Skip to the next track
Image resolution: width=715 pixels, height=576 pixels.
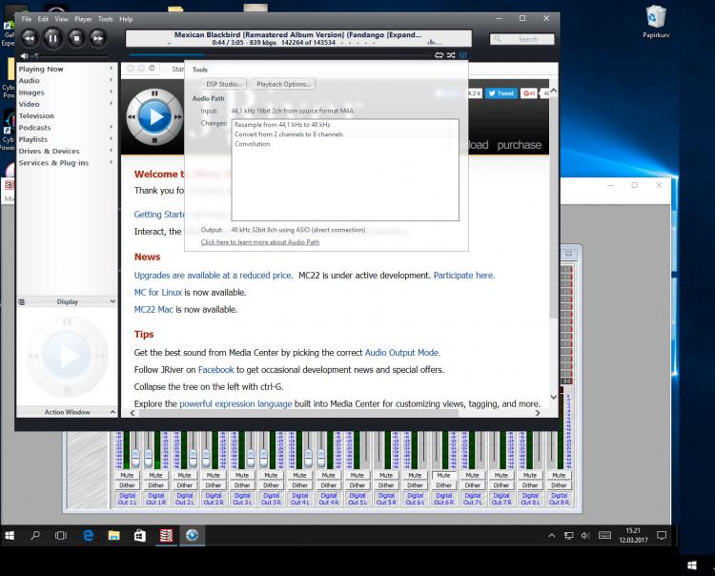[98, 38]
